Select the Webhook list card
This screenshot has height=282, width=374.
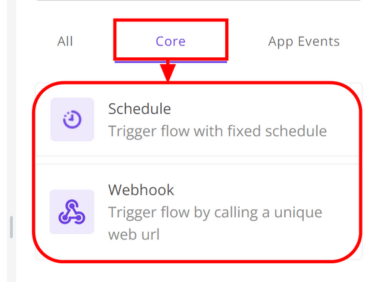[x=199, y=212]
